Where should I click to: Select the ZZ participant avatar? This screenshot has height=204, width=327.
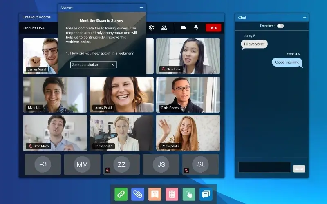tap(121, 164)
